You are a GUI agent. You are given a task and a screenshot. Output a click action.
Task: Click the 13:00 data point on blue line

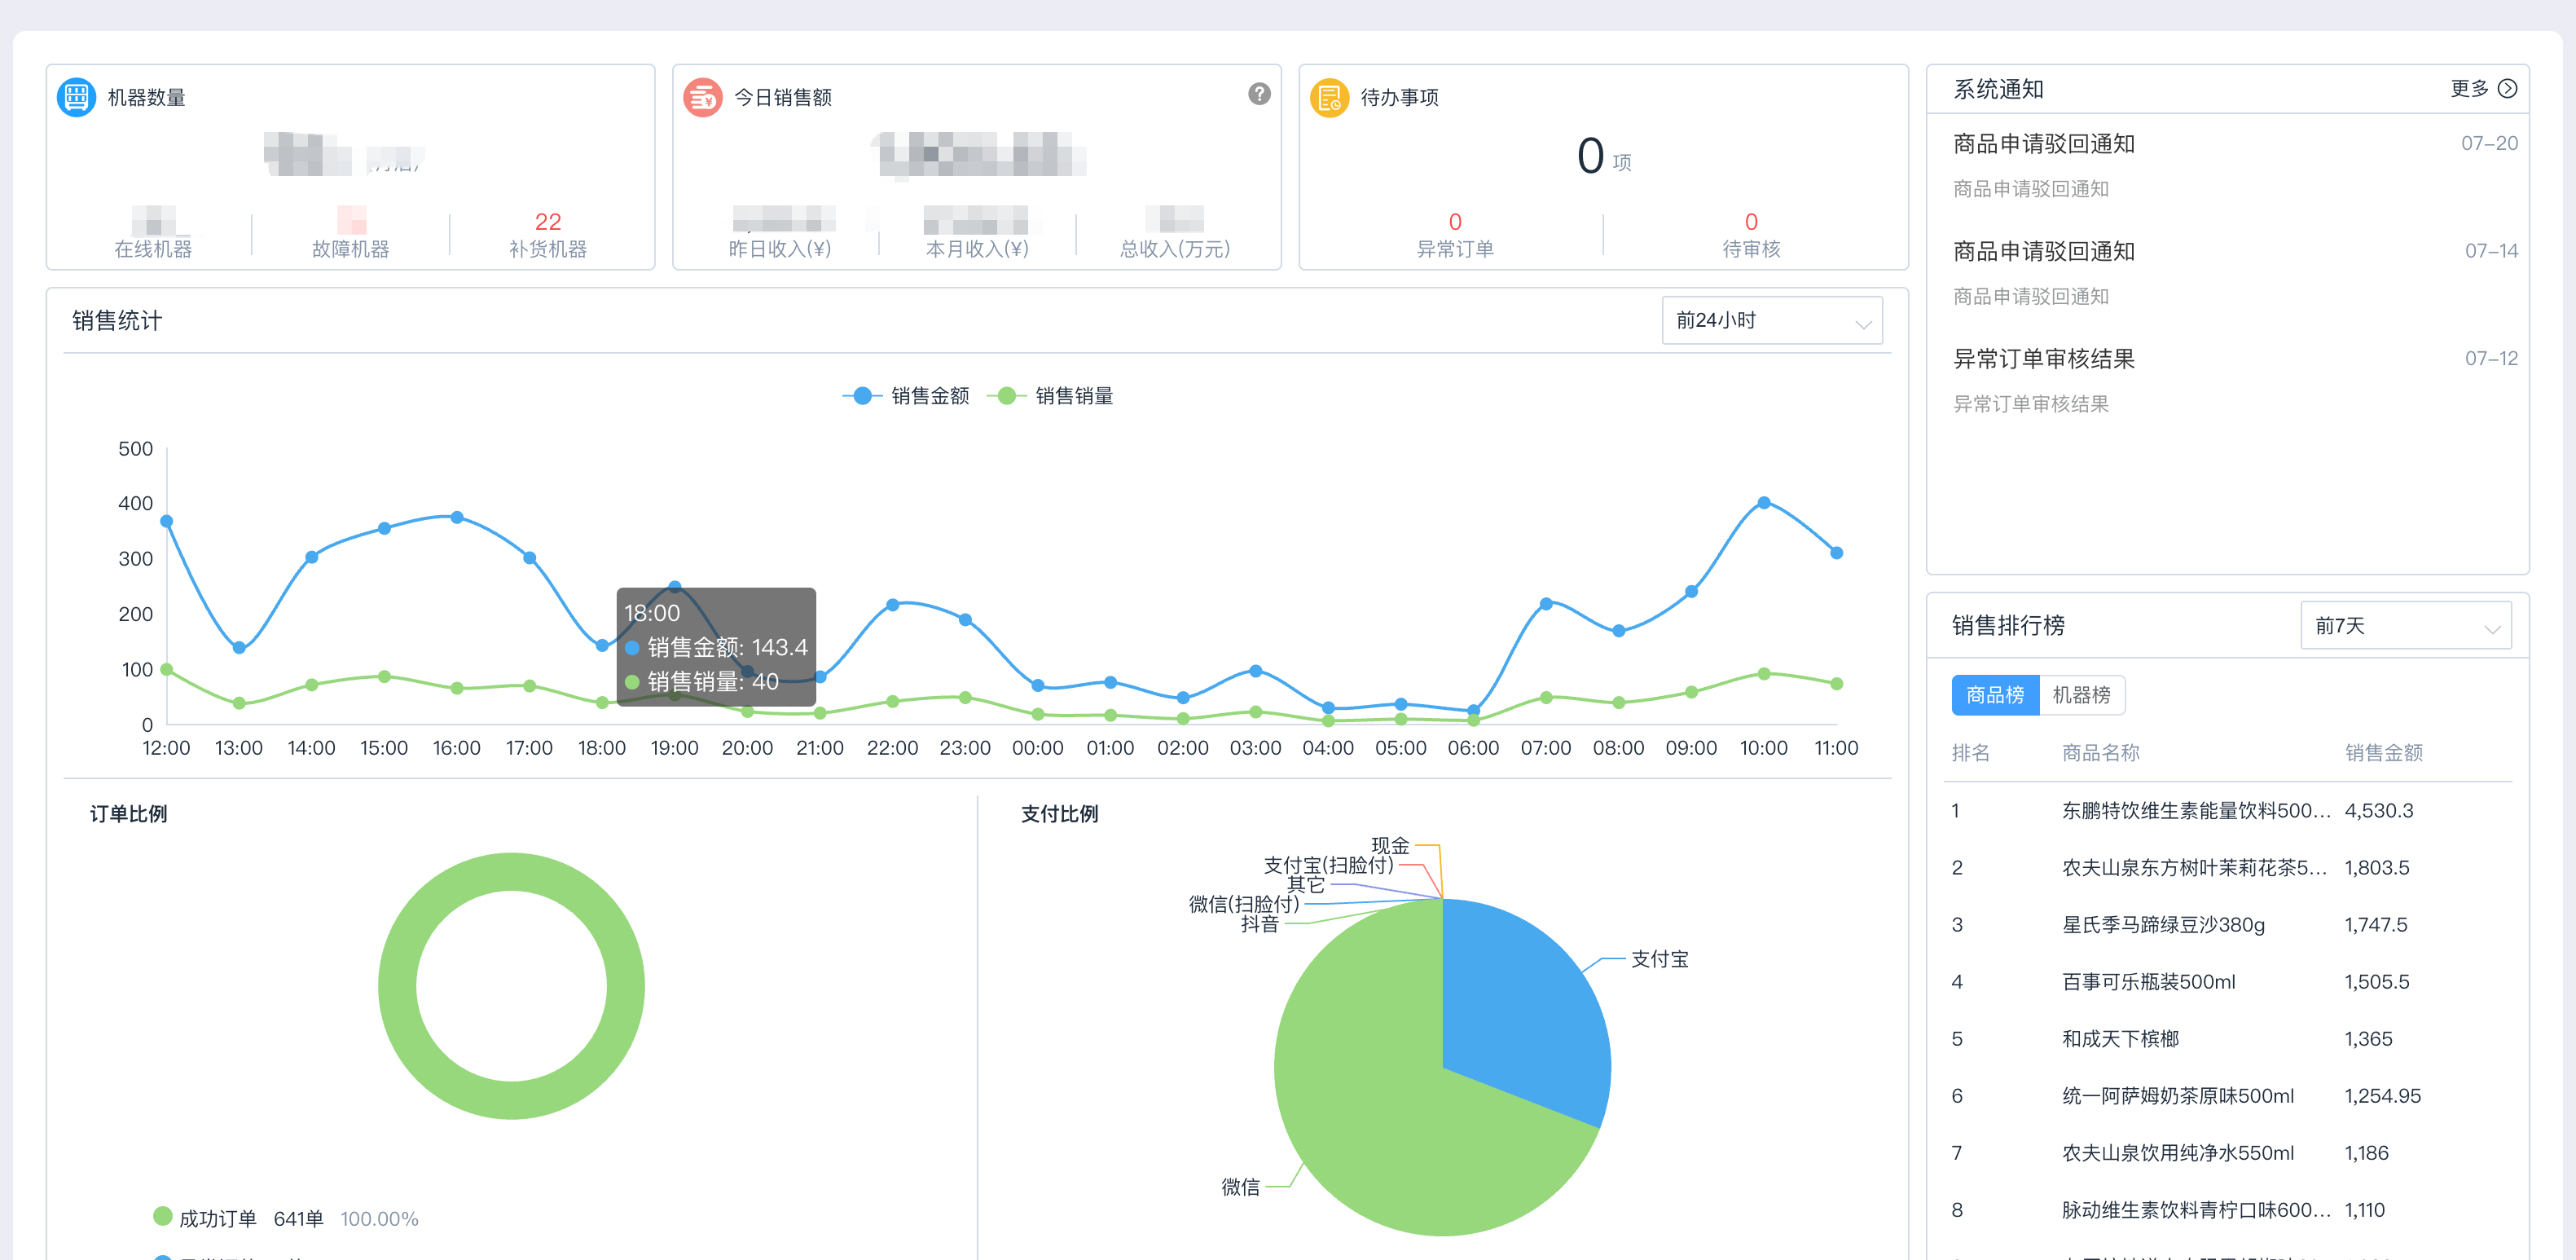(239, 647)
